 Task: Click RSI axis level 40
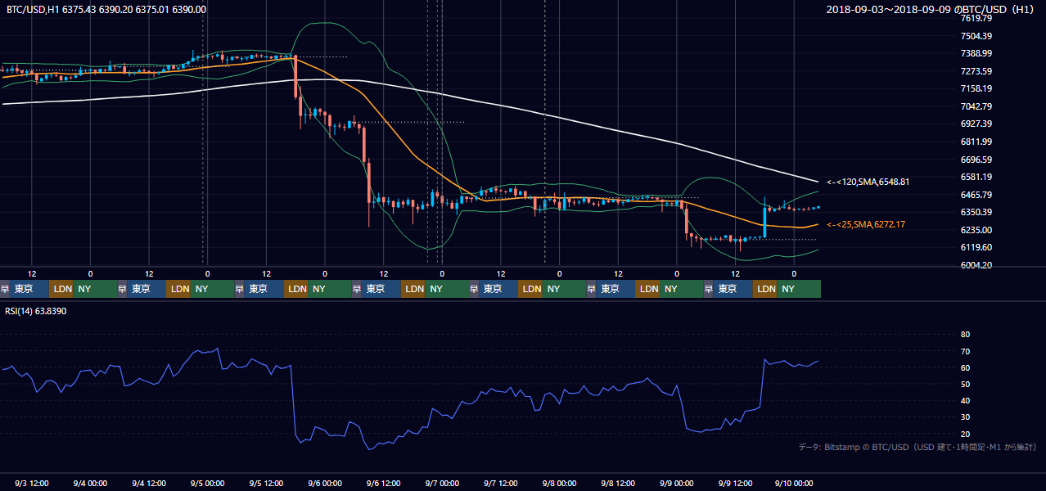[x=965, y=400]
